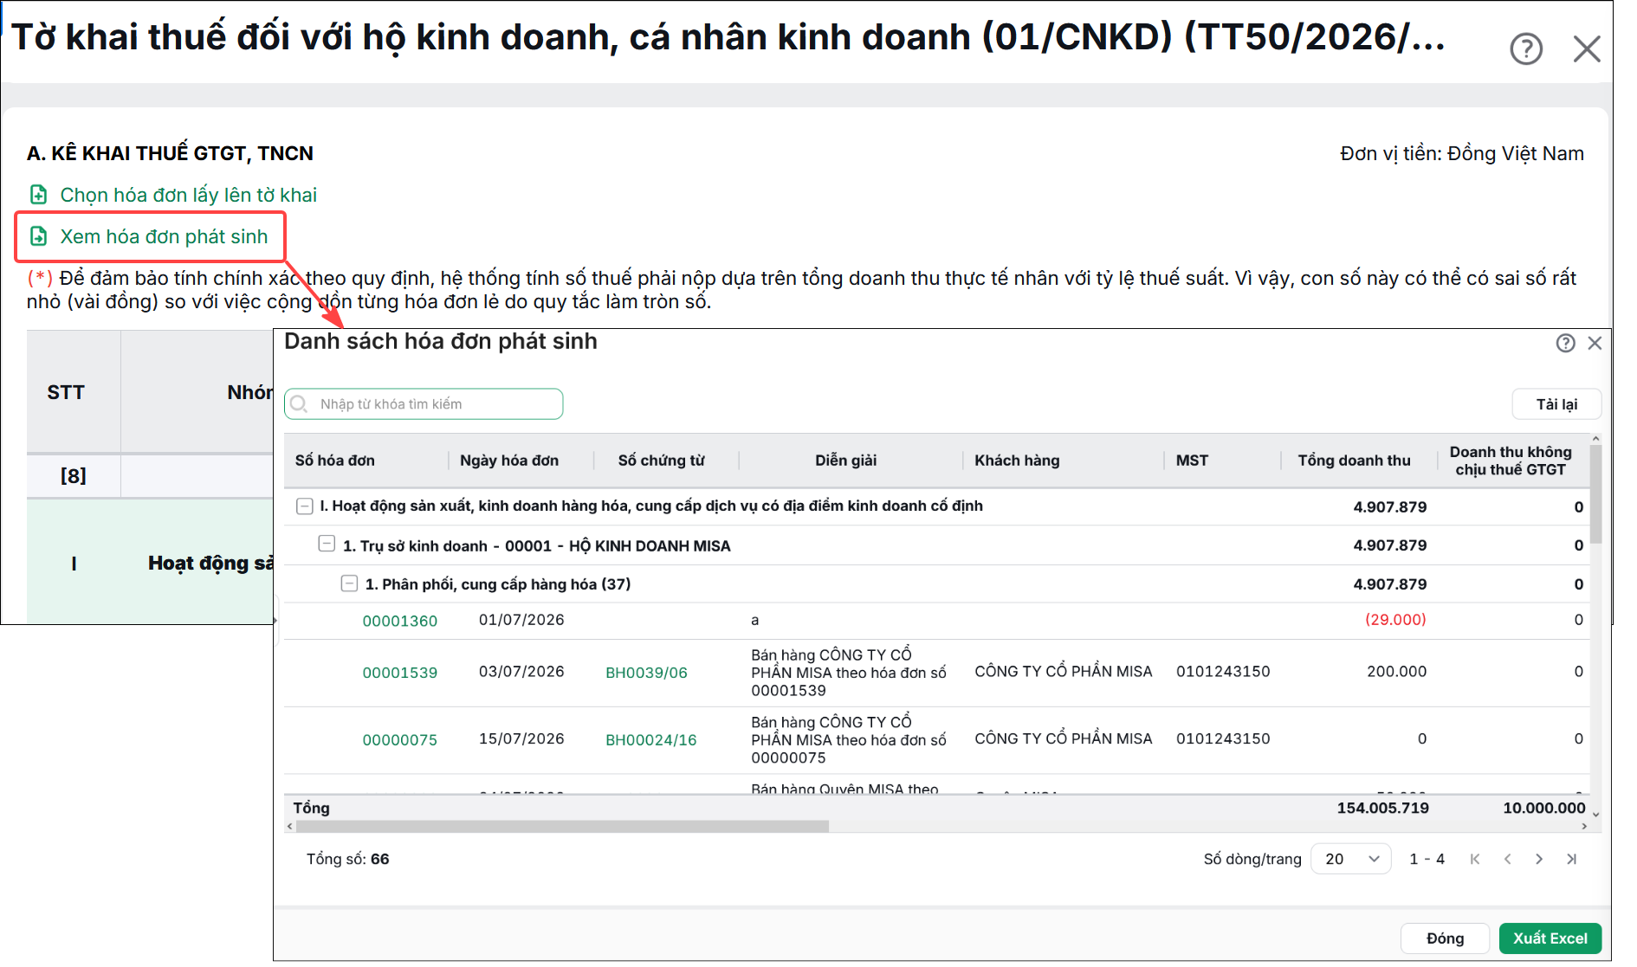The width and height of the screenshot is (1637, 967).
Task: Click the search magnifier icon
Action: pyautogui.click(x=300, y=404)
